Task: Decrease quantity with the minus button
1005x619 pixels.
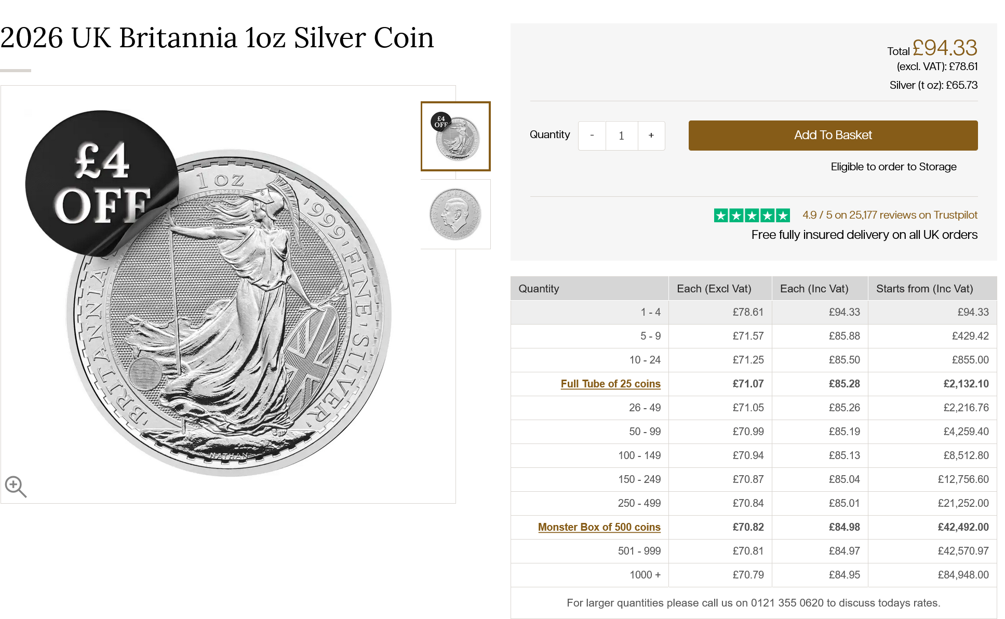Action: 592,136
